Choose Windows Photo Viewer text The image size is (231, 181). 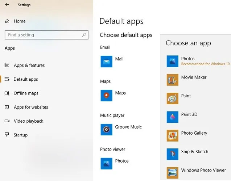[x=203, y=170]
